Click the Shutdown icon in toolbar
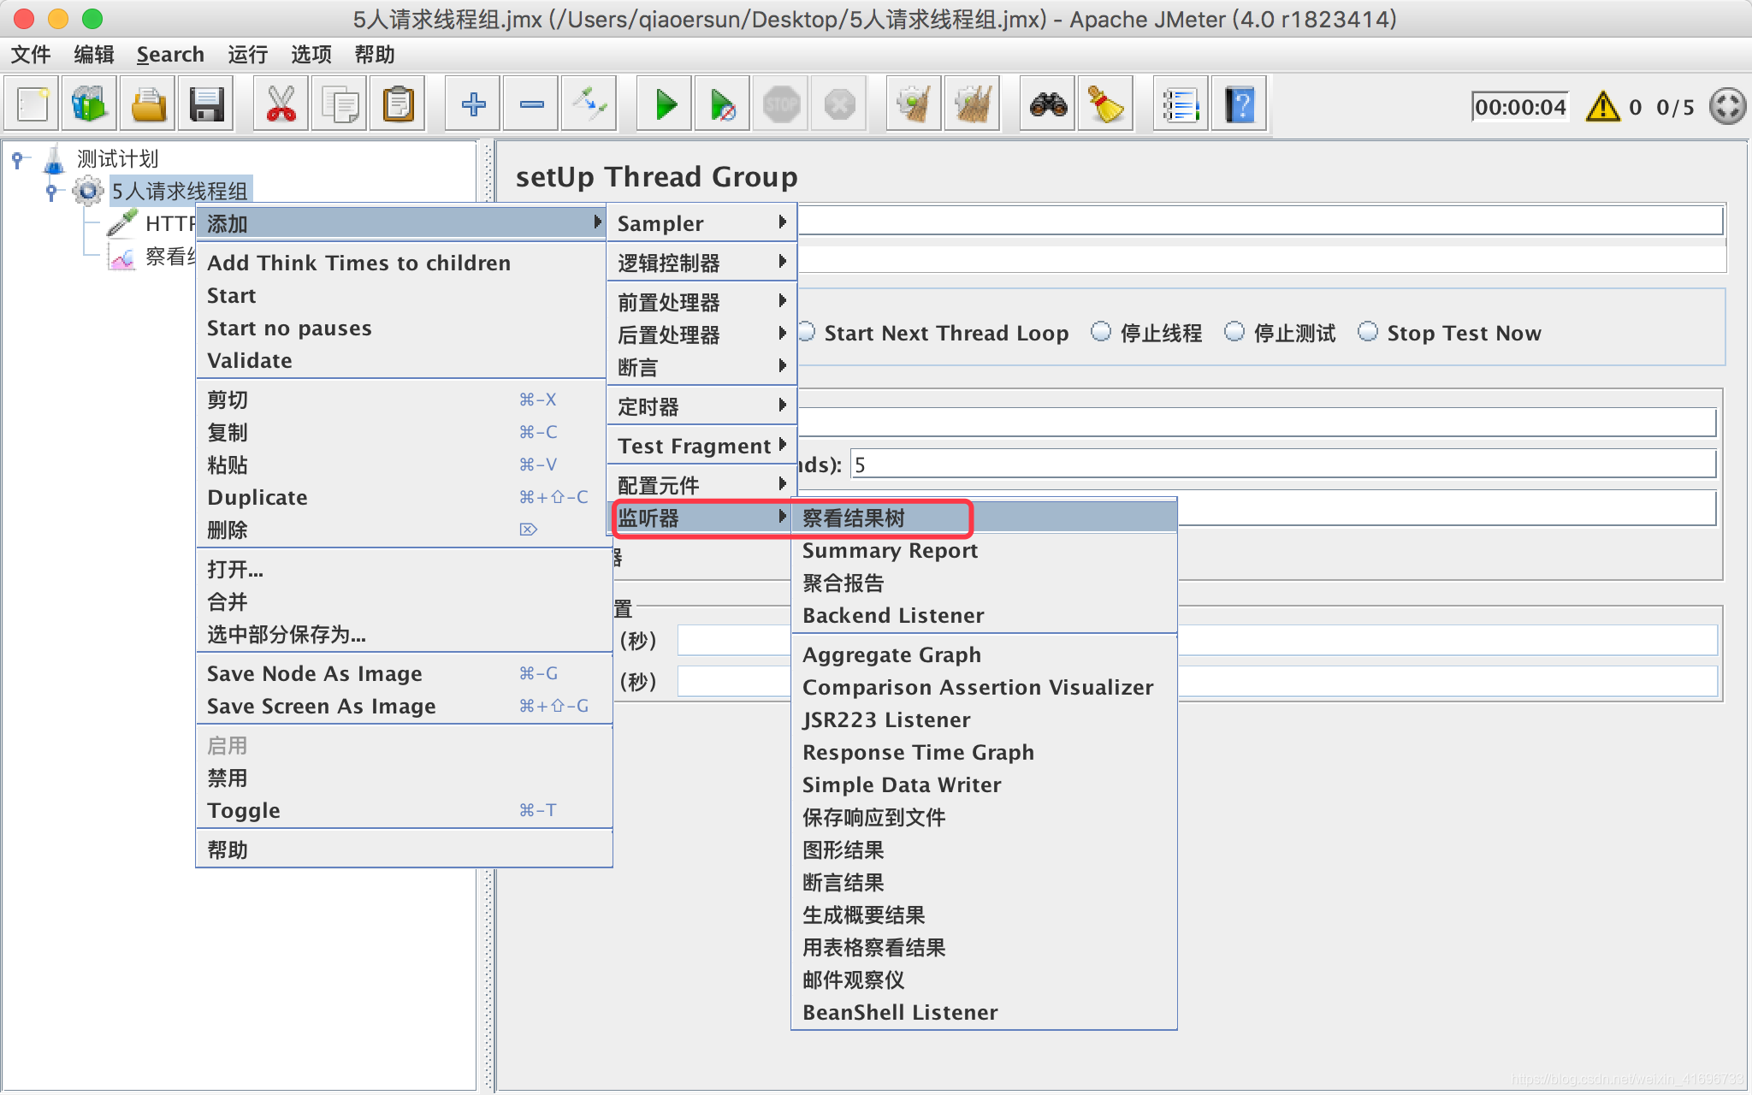The image size is (1752, 1095). (x=839, y=105)
